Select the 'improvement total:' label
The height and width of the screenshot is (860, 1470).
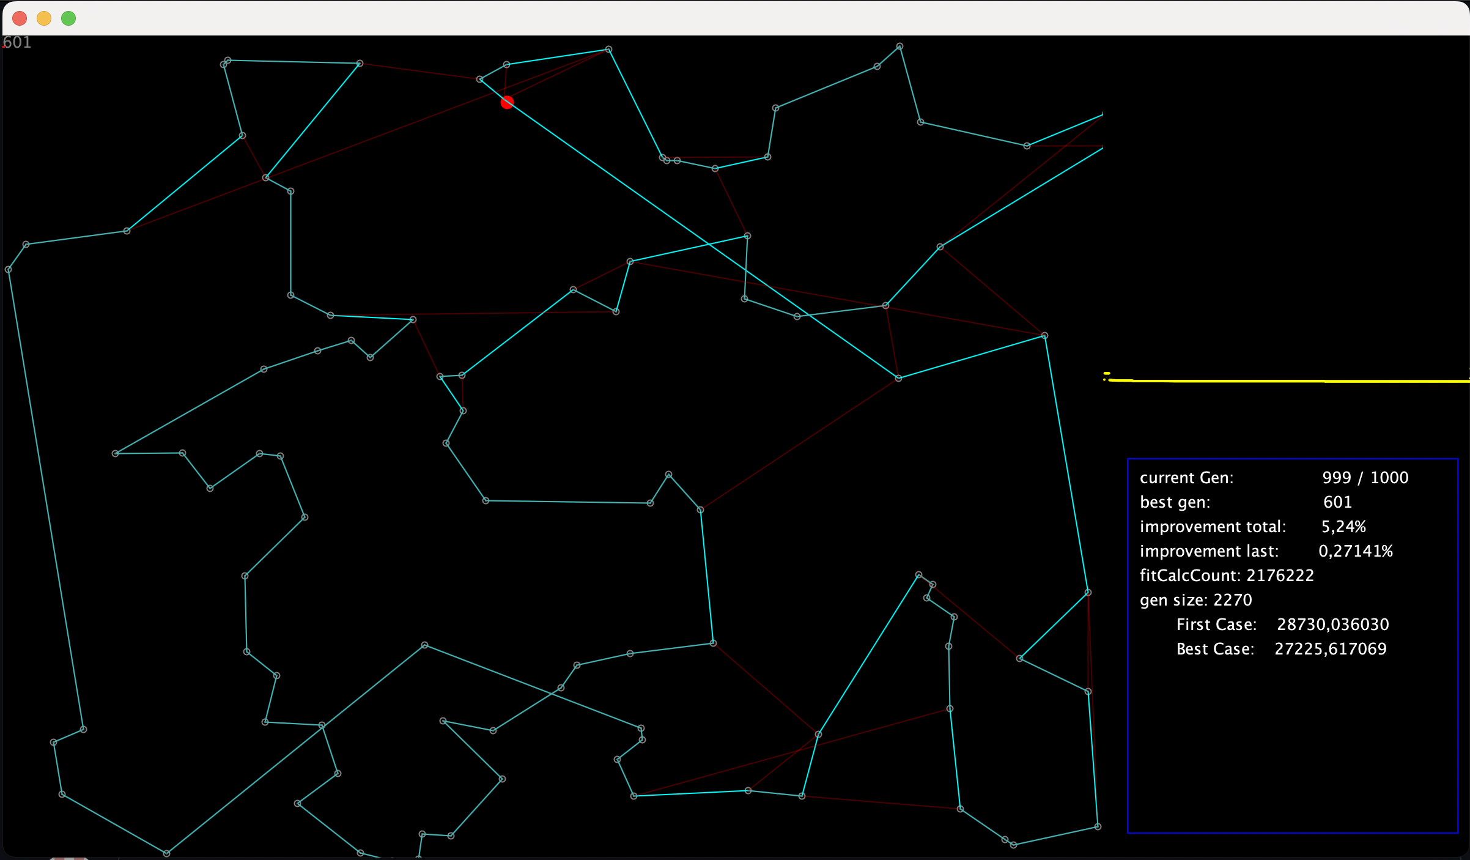pyautogui.click(x=1213, y=527)
